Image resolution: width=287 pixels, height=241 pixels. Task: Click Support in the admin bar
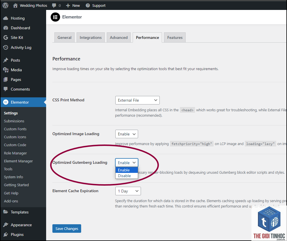point(99,6)
